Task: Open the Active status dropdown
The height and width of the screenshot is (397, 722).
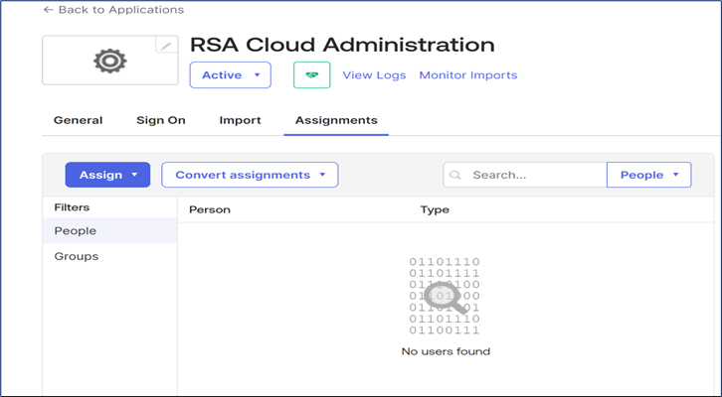Action: pyautogui.click(x=230, y=74)
